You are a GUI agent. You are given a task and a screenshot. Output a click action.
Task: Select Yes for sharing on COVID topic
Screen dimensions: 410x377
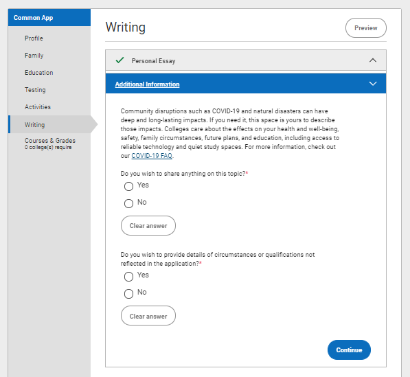[128, 186]
